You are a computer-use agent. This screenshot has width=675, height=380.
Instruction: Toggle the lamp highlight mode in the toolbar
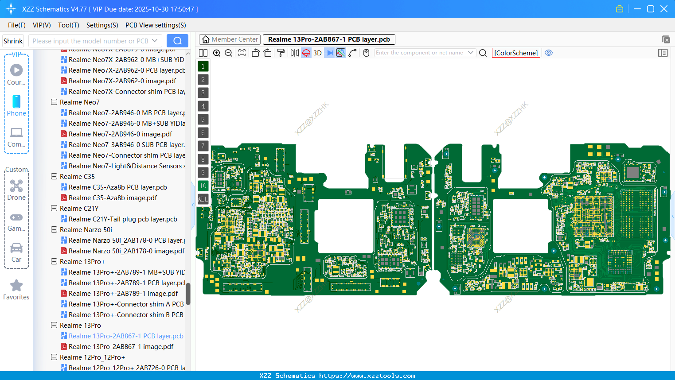pos(306,53)
